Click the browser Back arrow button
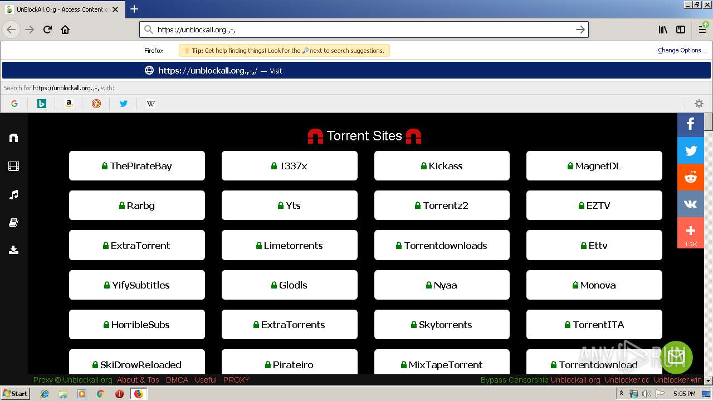This screenshot has height=401, width=713. [x=11, y=30]
